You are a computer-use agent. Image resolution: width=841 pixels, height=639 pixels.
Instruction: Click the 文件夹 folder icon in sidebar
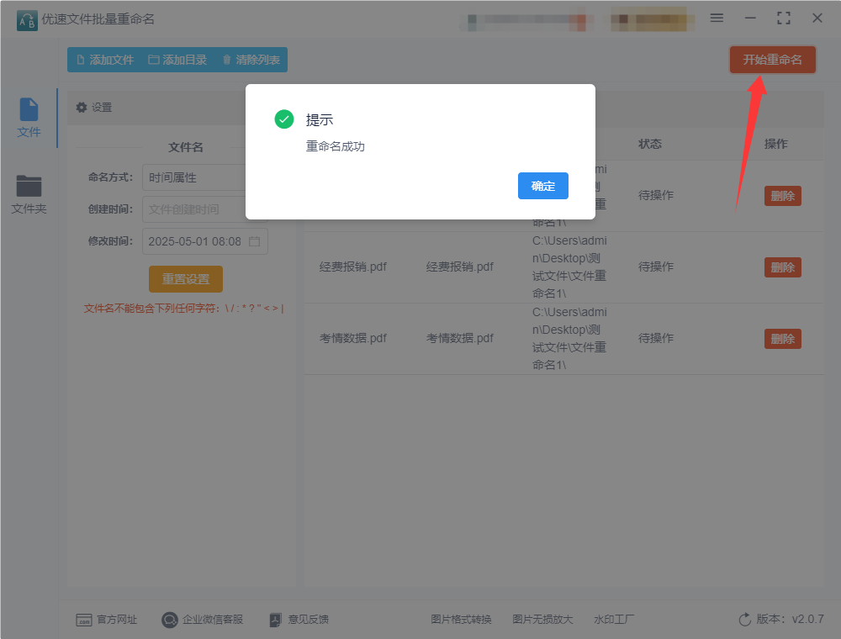[29, 186]
